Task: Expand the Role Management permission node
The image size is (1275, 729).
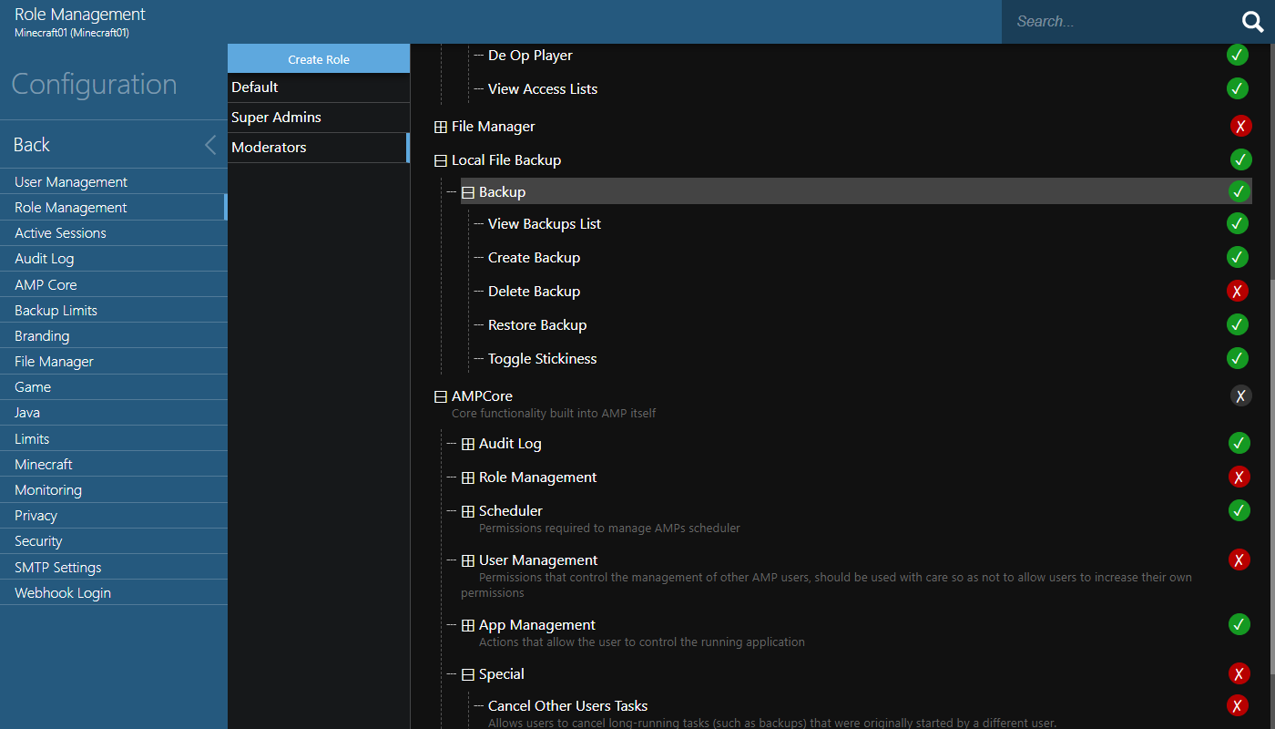Action: point(468,478)
